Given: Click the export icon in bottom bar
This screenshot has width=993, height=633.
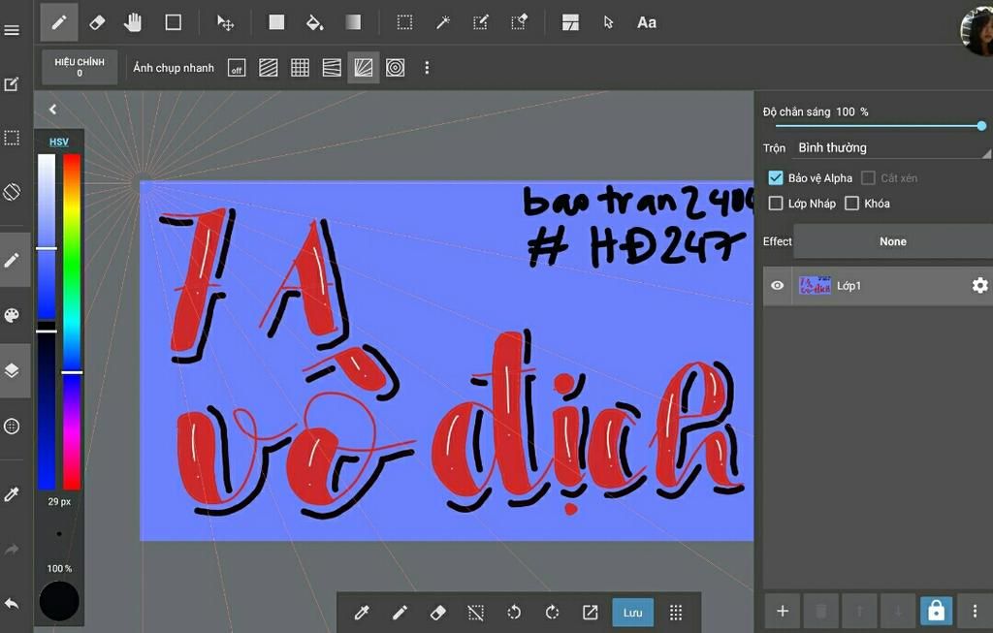Looking at the screenshot, I should [591, 612].
